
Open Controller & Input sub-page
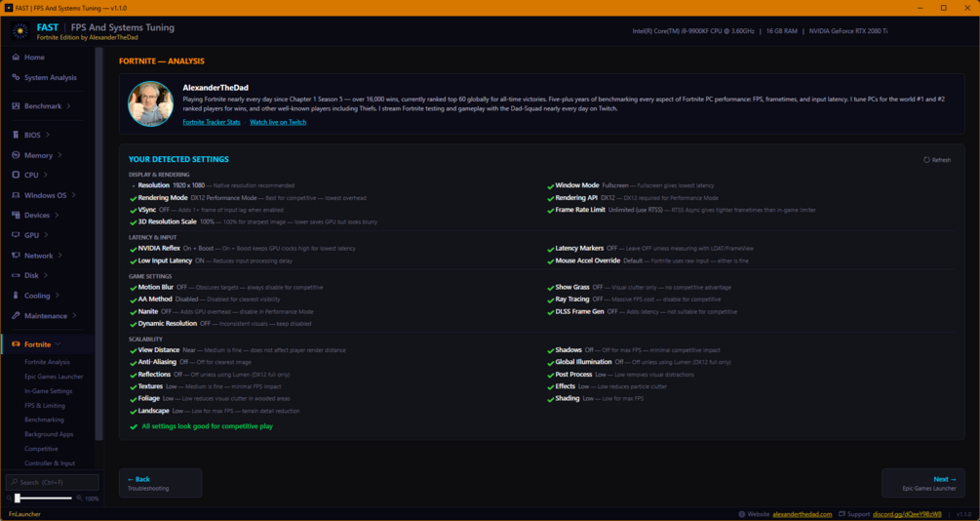pos(50,463)
